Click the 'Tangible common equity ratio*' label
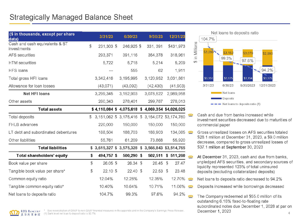 point(36,186)
